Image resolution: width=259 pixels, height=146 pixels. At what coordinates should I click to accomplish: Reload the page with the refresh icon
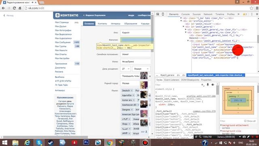[x=14, y=8]
